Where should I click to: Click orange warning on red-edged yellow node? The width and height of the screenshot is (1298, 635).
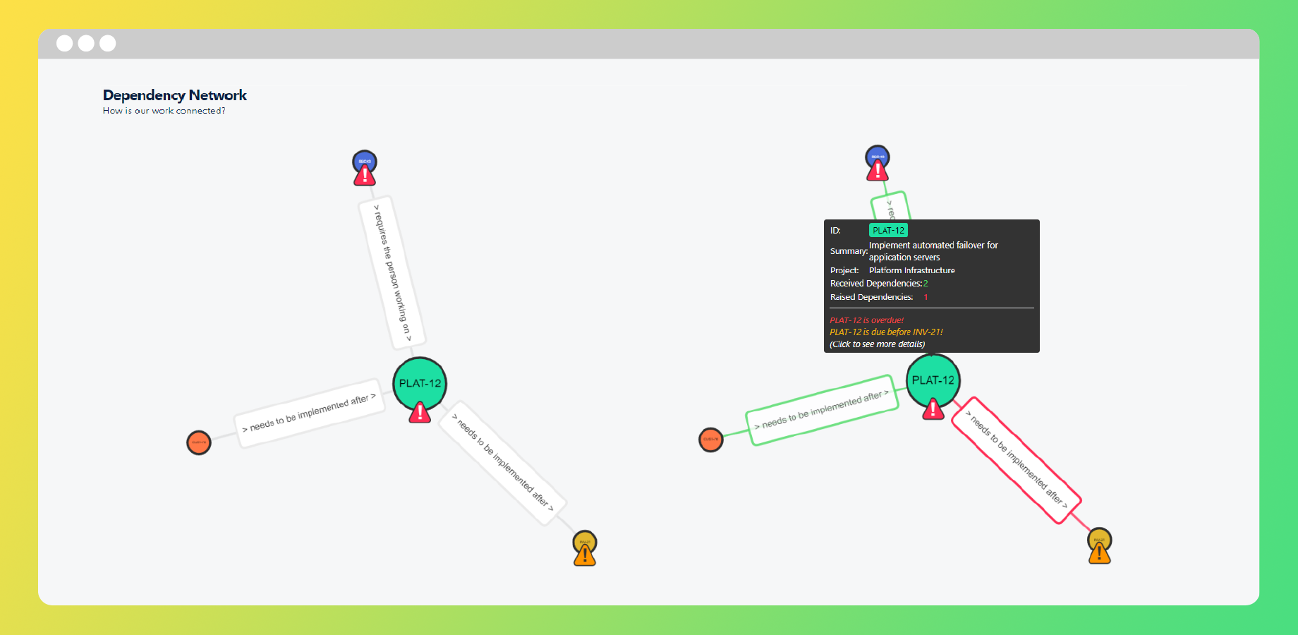click(x=1100, y=554)
